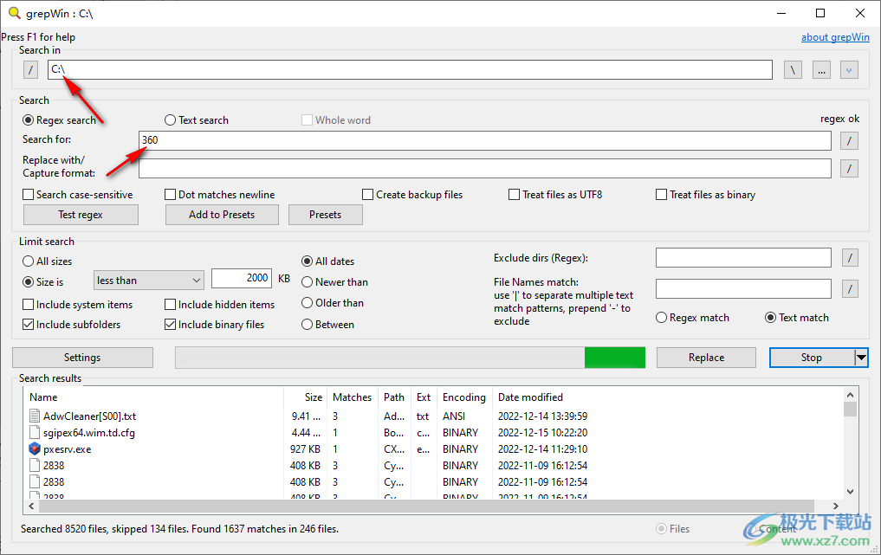Toggle Treat files as binary
This screenshot has width=881, height=555.
pos(706,194)
